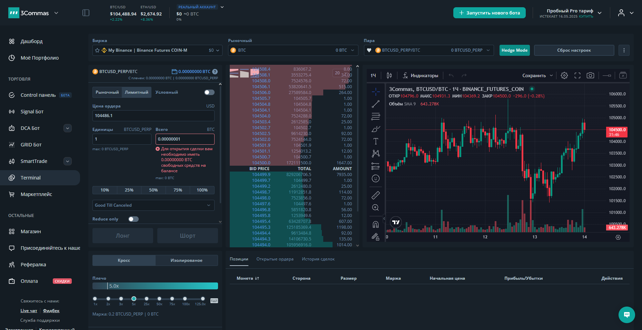Toggle the Conditional (Условный) order switch

(209, 92)
